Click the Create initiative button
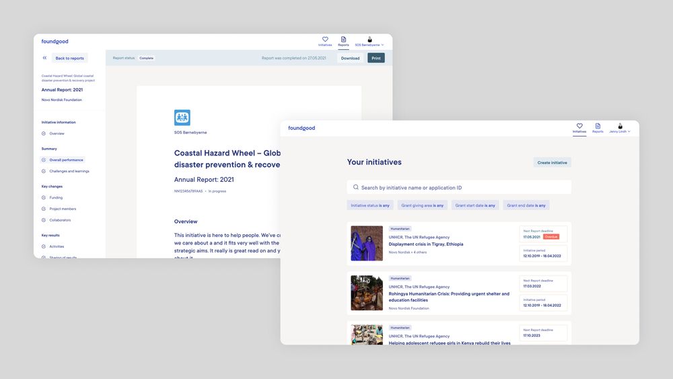The height and width of the screenshot is (379, 673). [552, 162]
